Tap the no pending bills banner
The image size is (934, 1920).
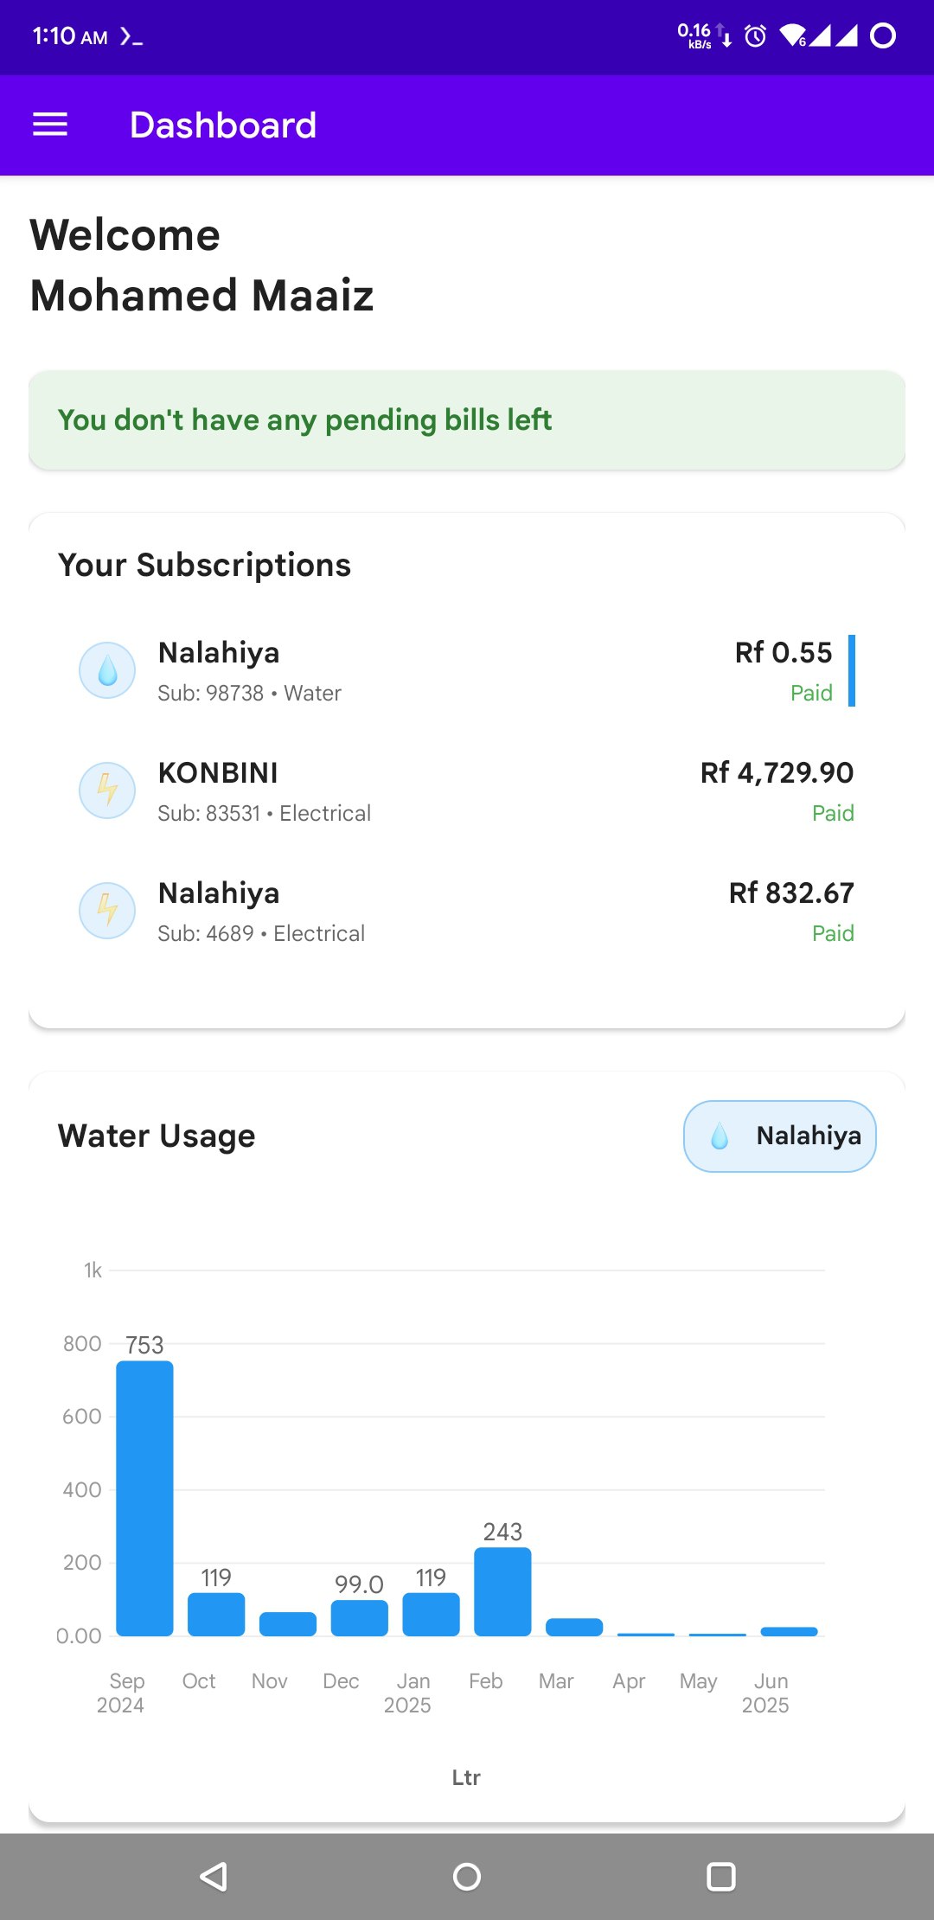coord(467,420)
